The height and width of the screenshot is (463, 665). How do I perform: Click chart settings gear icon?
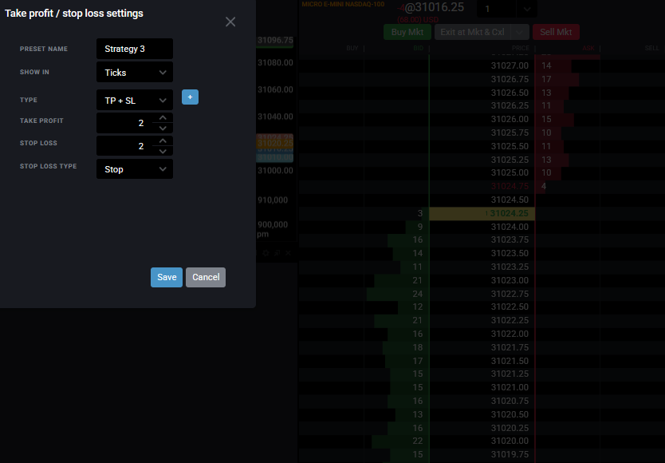(x=266, y=253)
